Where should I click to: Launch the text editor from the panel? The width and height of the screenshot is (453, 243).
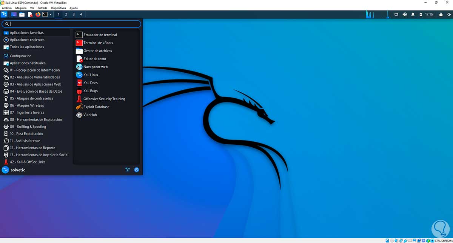point(30,14)
